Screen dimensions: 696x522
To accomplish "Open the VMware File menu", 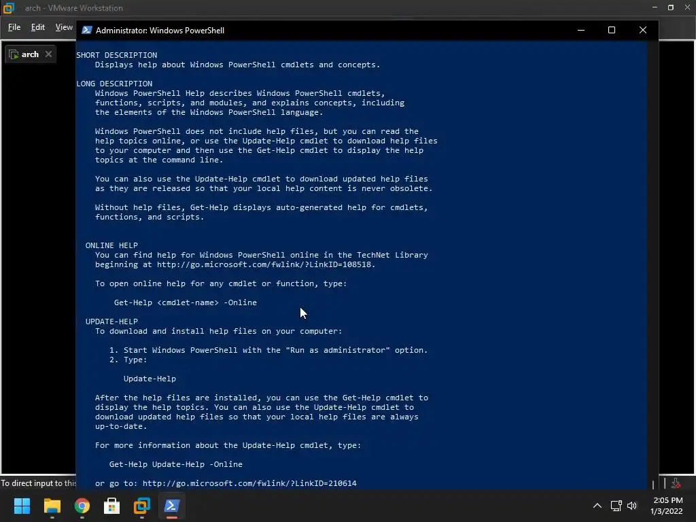I will coord(14,27).
